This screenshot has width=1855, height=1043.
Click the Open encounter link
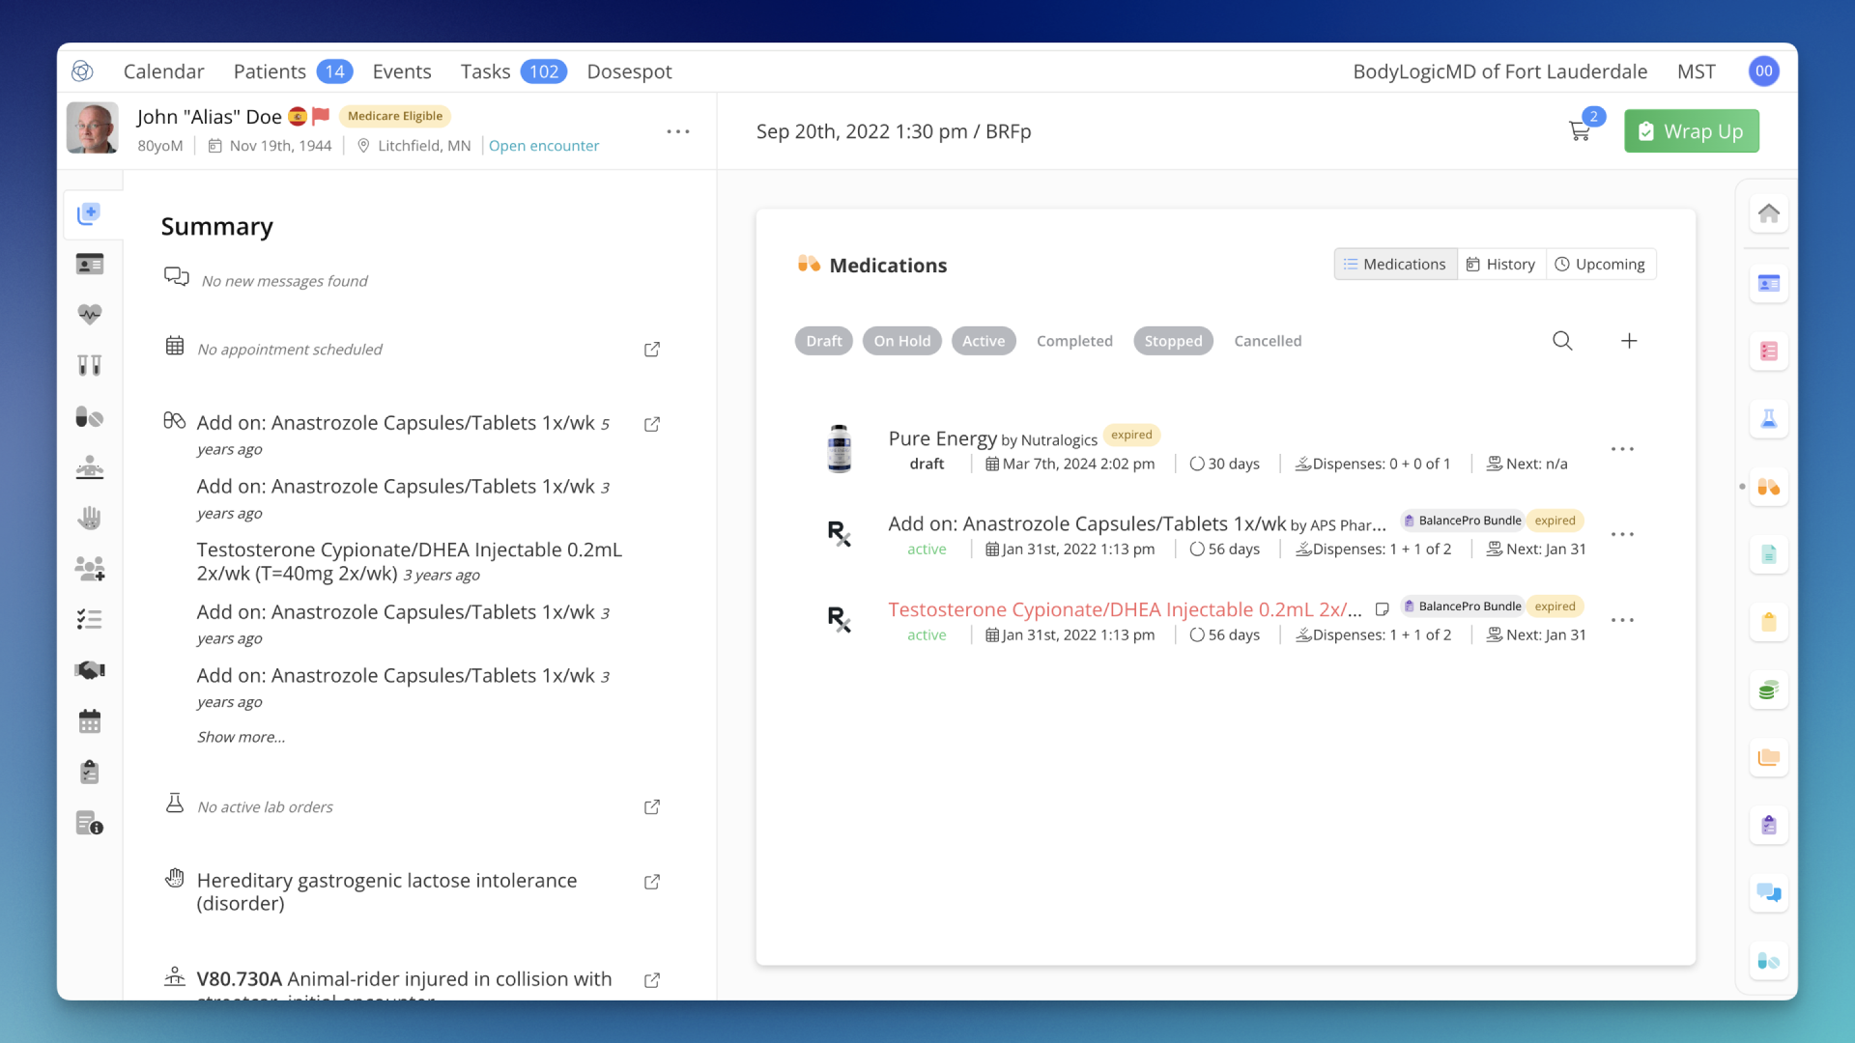(544, 145)
